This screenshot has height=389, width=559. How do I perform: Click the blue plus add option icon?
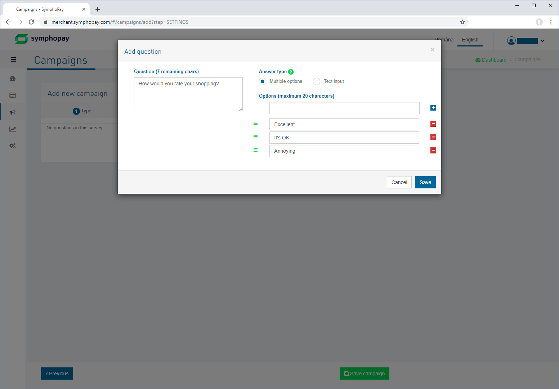tap(433, 108)
